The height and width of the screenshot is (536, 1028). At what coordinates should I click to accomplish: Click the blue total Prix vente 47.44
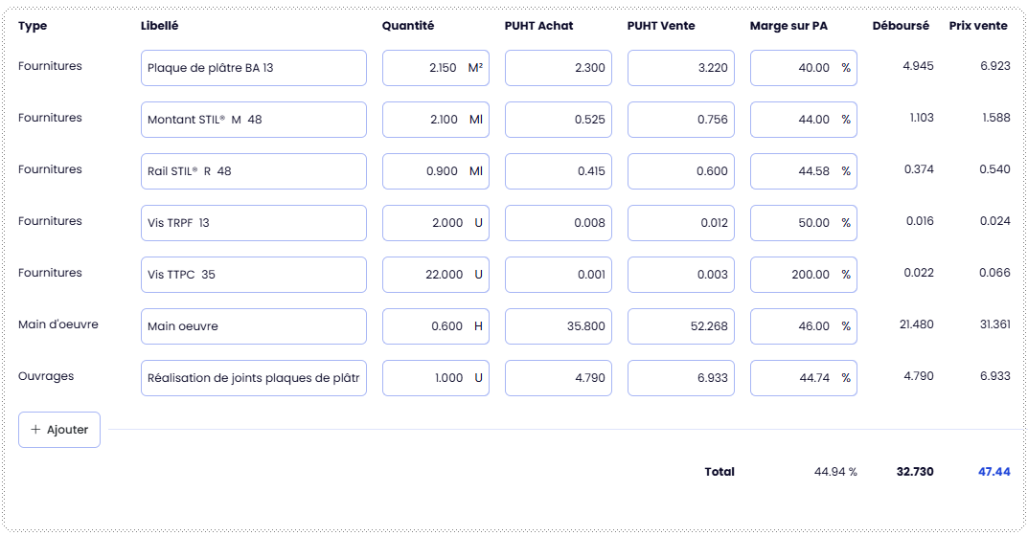[x=994, y=472]
